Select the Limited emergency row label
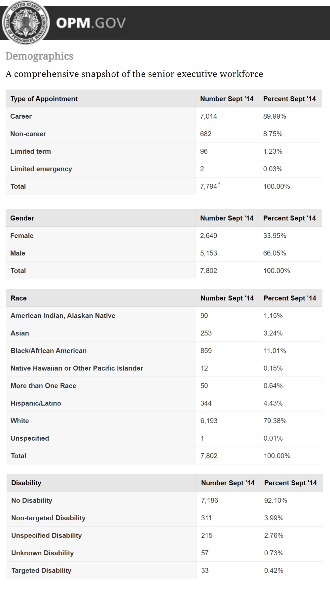 [x=41, y=169]
